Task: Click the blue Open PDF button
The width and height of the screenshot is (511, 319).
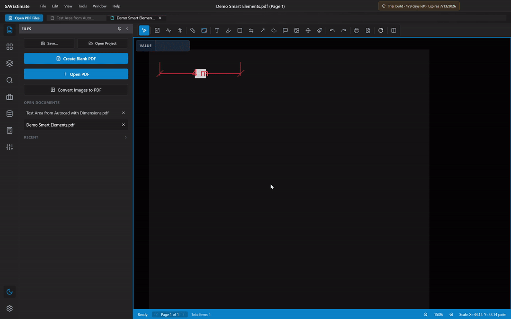Action: (x=76, y=74)
